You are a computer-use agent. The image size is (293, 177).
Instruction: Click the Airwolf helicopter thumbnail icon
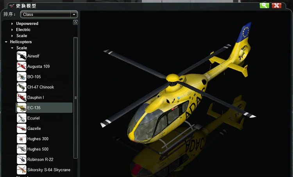21,56
